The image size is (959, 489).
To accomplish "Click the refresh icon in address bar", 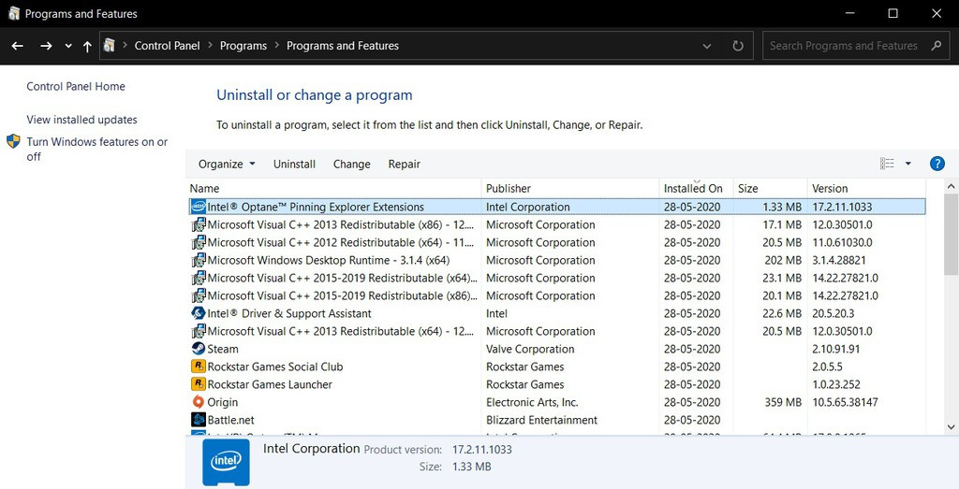I will tap(738, 46).
